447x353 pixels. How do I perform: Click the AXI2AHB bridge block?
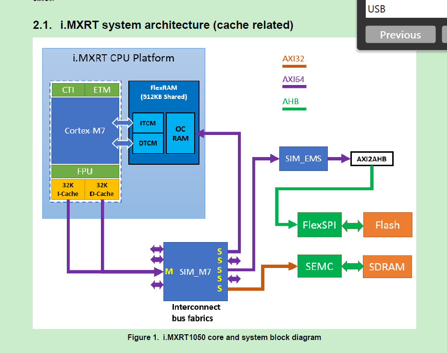click(372, 158)
